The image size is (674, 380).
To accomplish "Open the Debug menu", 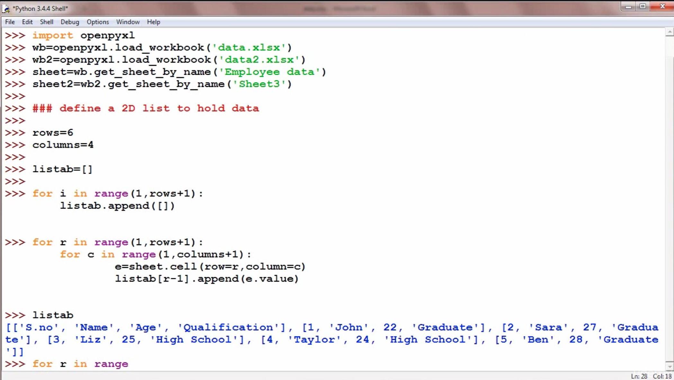I will [x=69, y=21].
